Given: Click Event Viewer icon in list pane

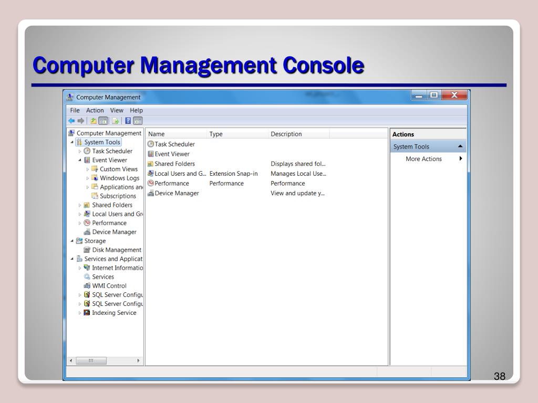Looking at the screenshot, I should (x=150, y=154).
